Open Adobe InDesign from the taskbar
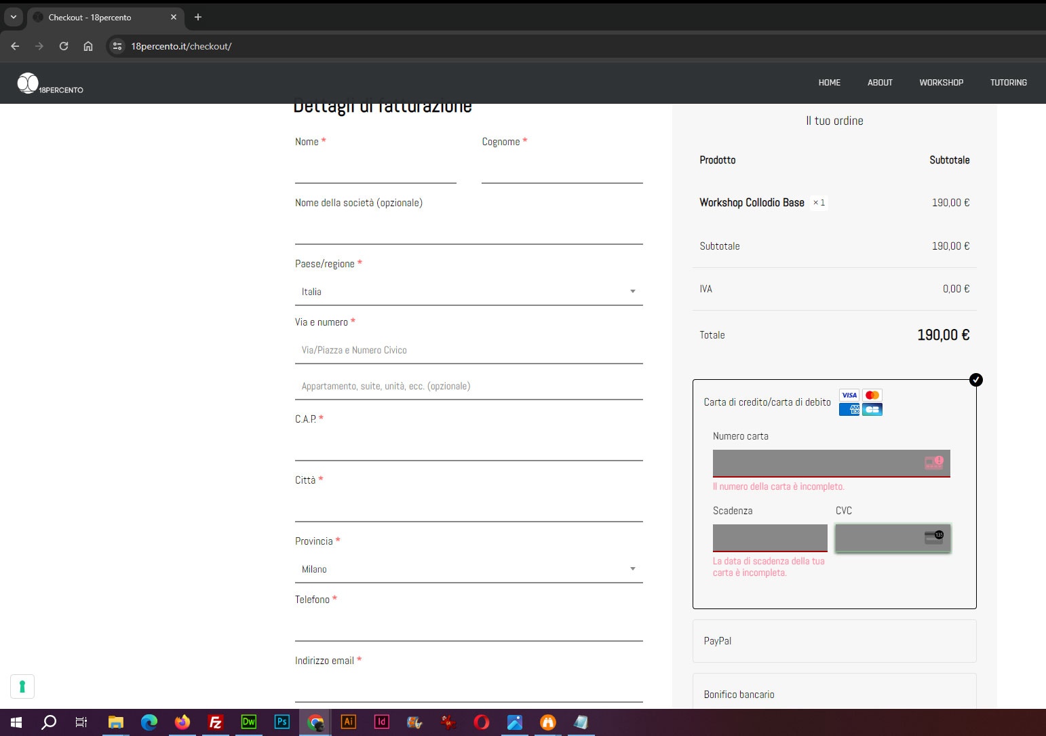Viewport: 1046px width, 736px height. pyautogui.click(x=382, y=722)
